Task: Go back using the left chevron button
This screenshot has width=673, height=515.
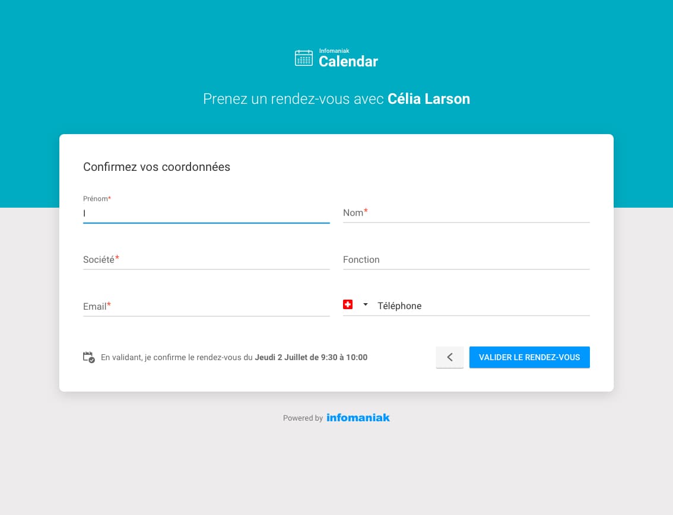Action: pyautogui.click(x=450, y=357)
